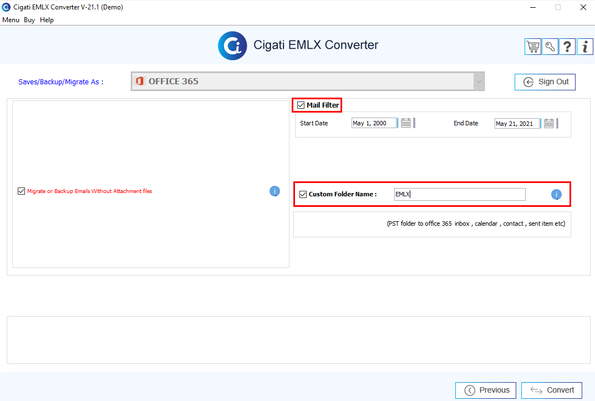
Task: Click the 'Cigati EMLX Converter' header title
Action: tap(316, 45)
